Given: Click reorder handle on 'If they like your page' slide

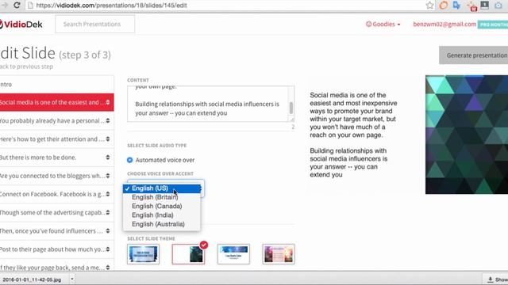Looking at the screenshot, I should [108, 268].
